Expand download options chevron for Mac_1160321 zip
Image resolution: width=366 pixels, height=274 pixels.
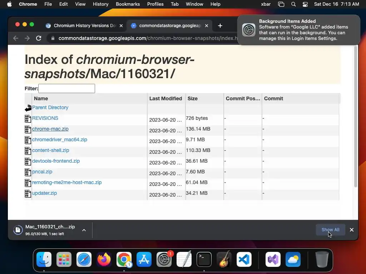pyautogui.click(x=84, y=230)
